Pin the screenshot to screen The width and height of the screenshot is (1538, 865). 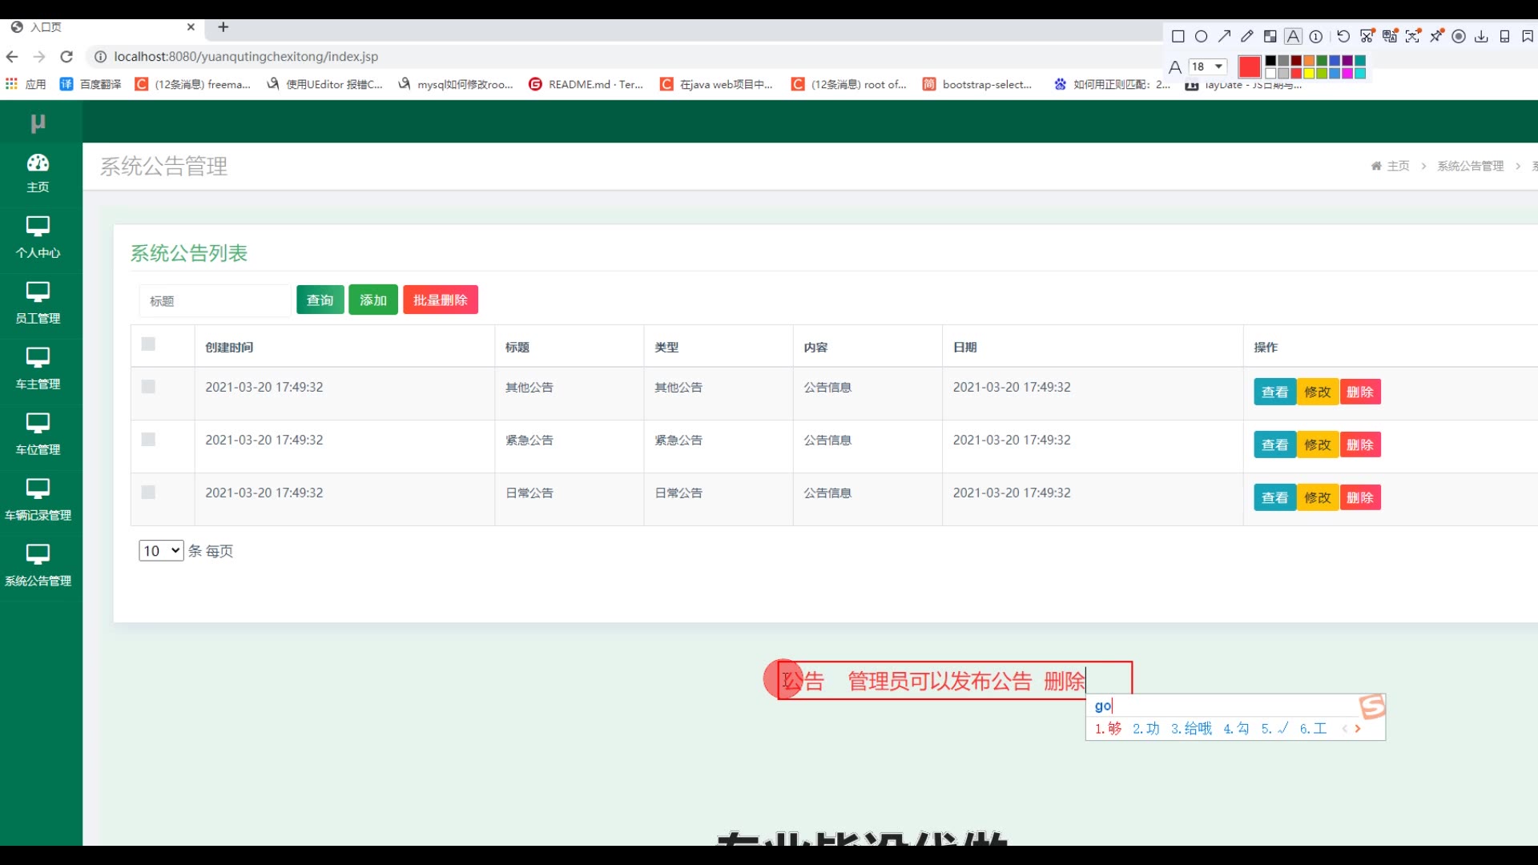click(1436, 36)
